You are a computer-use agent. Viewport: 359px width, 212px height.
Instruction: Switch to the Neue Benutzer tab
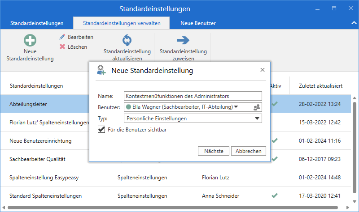tap(198, 23)
